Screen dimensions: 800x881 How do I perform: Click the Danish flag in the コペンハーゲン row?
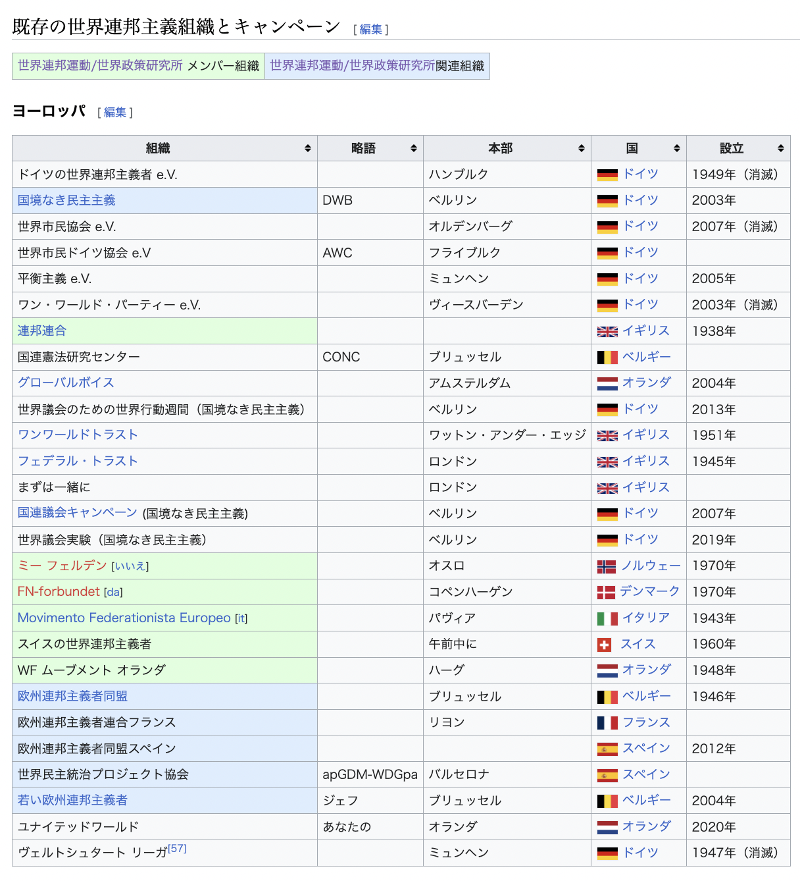point(606,592)
